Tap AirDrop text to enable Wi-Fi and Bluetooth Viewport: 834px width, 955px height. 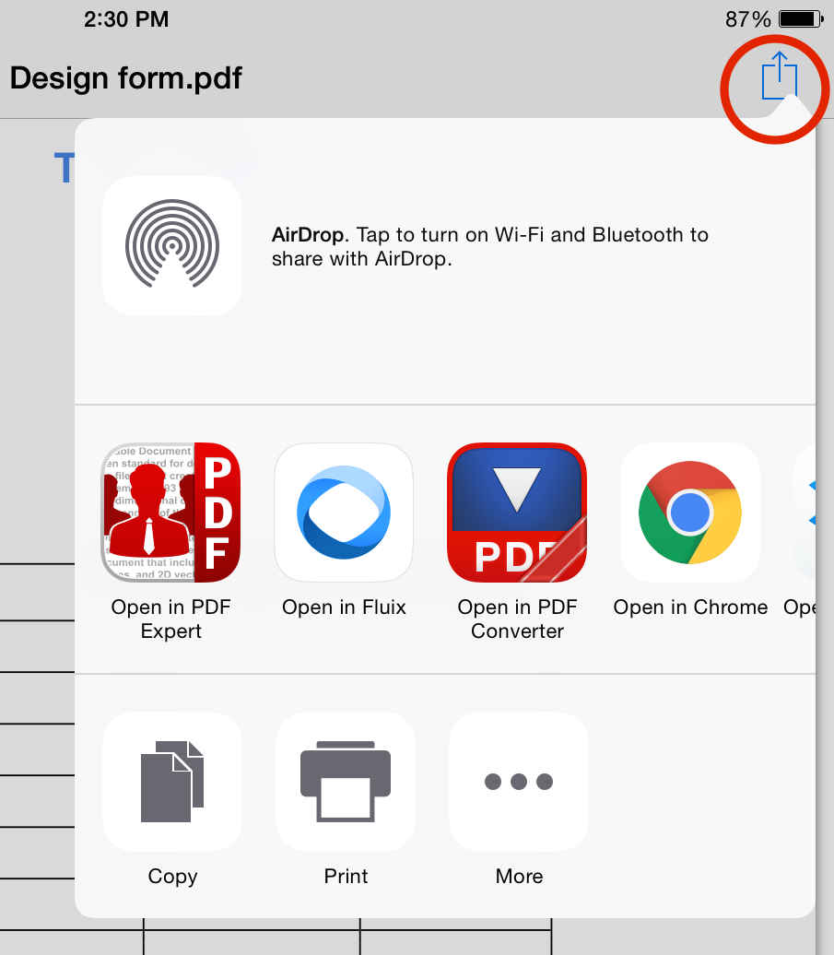point(489,246)
